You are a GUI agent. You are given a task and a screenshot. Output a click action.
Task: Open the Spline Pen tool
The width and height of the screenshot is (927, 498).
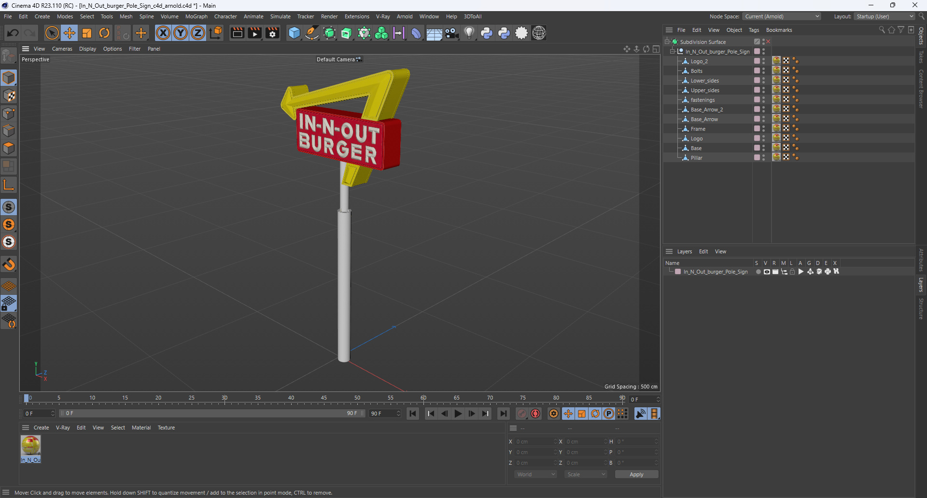pos(312,33)
